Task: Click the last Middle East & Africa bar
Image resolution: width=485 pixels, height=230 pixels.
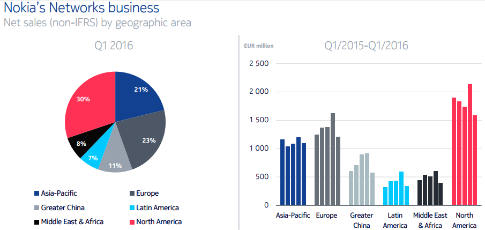Action: 441,194
